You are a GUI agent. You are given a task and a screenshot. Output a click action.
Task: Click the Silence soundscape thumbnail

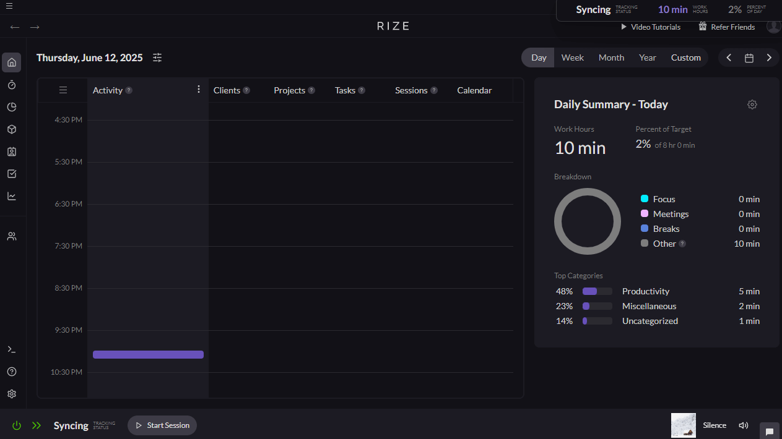coord(684,425)
